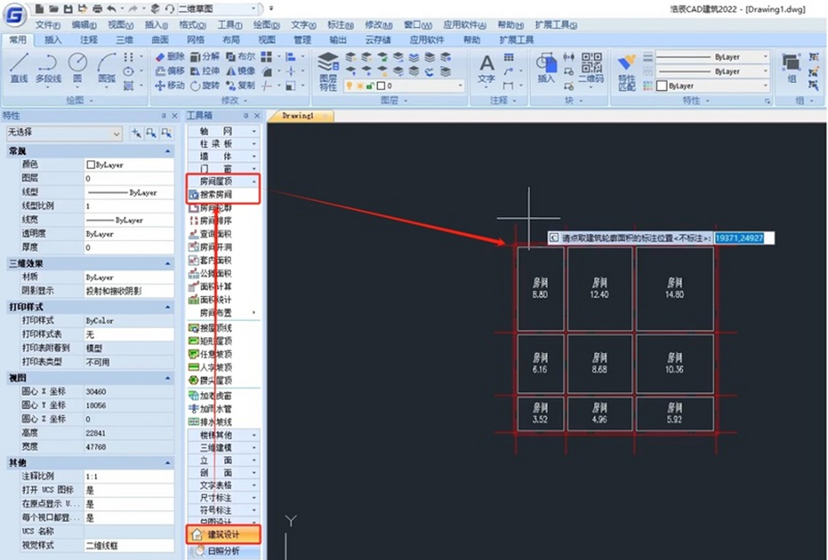
Task: Collapse the 常规 properties section
Action: click(168, 151)
